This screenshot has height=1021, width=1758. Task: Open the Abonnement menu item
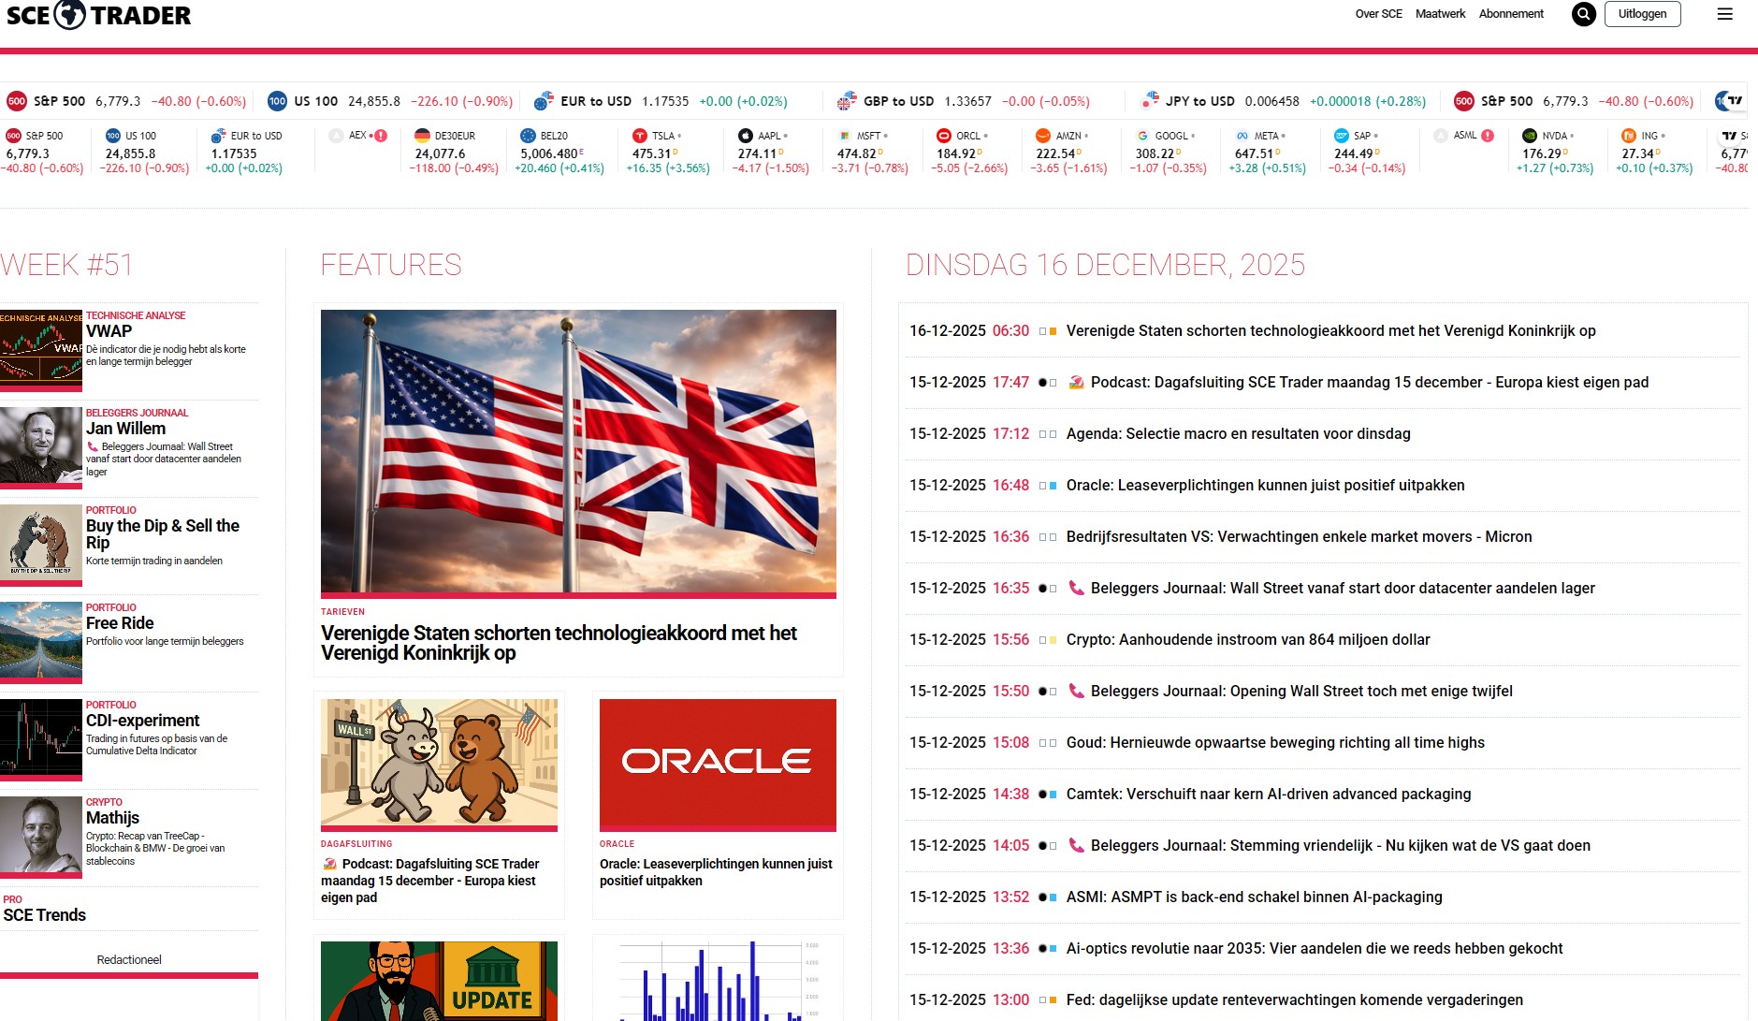point(1511,14)
